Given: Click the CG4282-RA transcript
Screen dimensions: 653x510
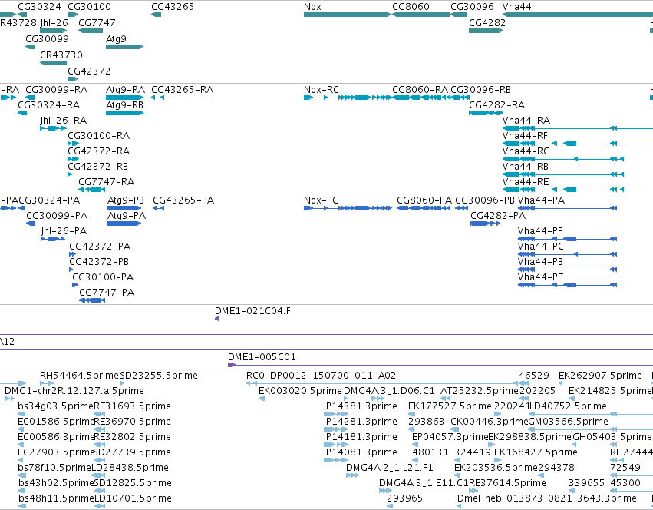Looking at the screenshot, I should [x=486, y=113].
